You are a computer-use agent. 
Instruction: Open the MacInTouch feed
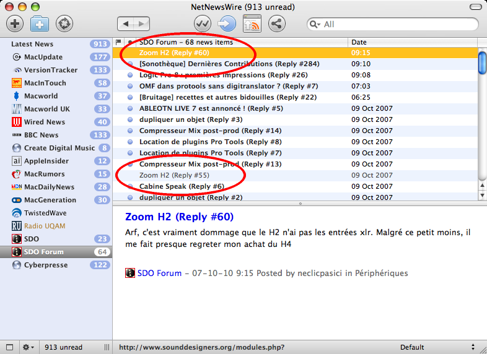pyautogui.click(x=56, y=83)
